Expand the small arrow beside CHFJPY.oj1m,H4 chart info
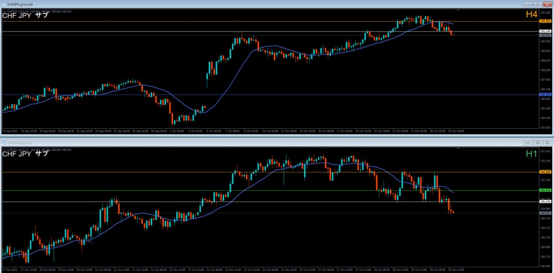This screenshot has height=273, width=554. (4, 10)
